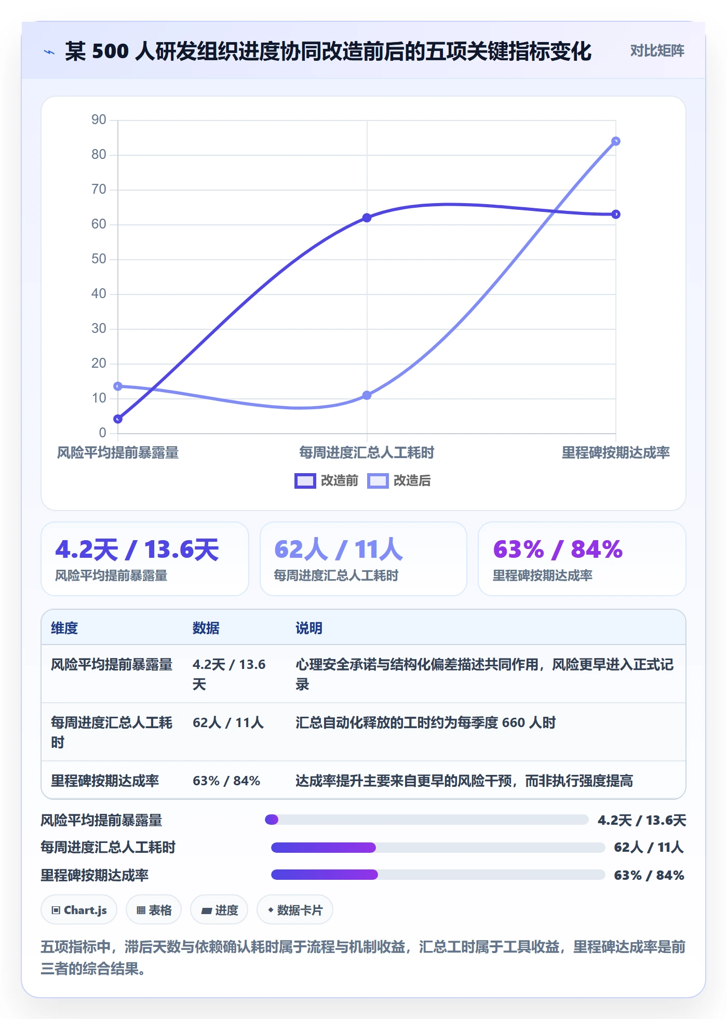Click the 数据卡片 tag chip

[295, 910]
